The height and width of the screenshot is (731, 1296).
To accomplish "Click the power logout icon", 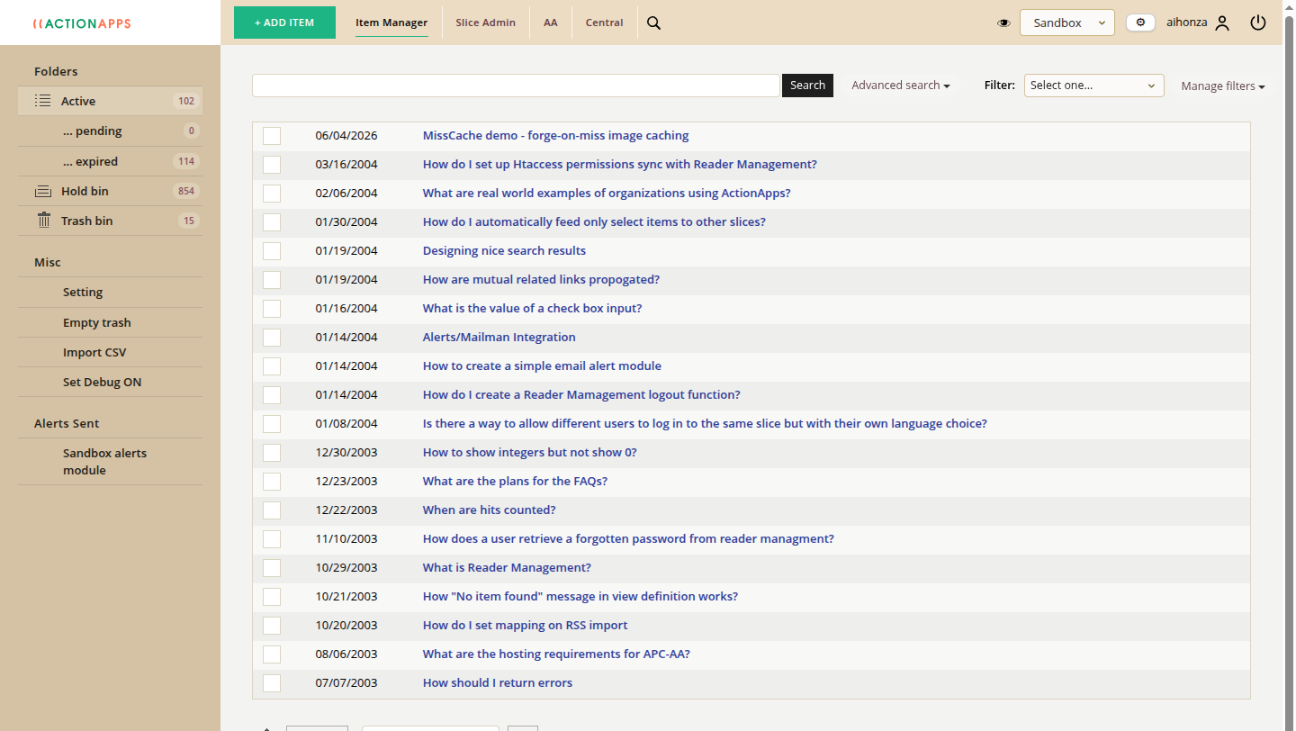I will pyautogui.click(x=1258, y=23).
